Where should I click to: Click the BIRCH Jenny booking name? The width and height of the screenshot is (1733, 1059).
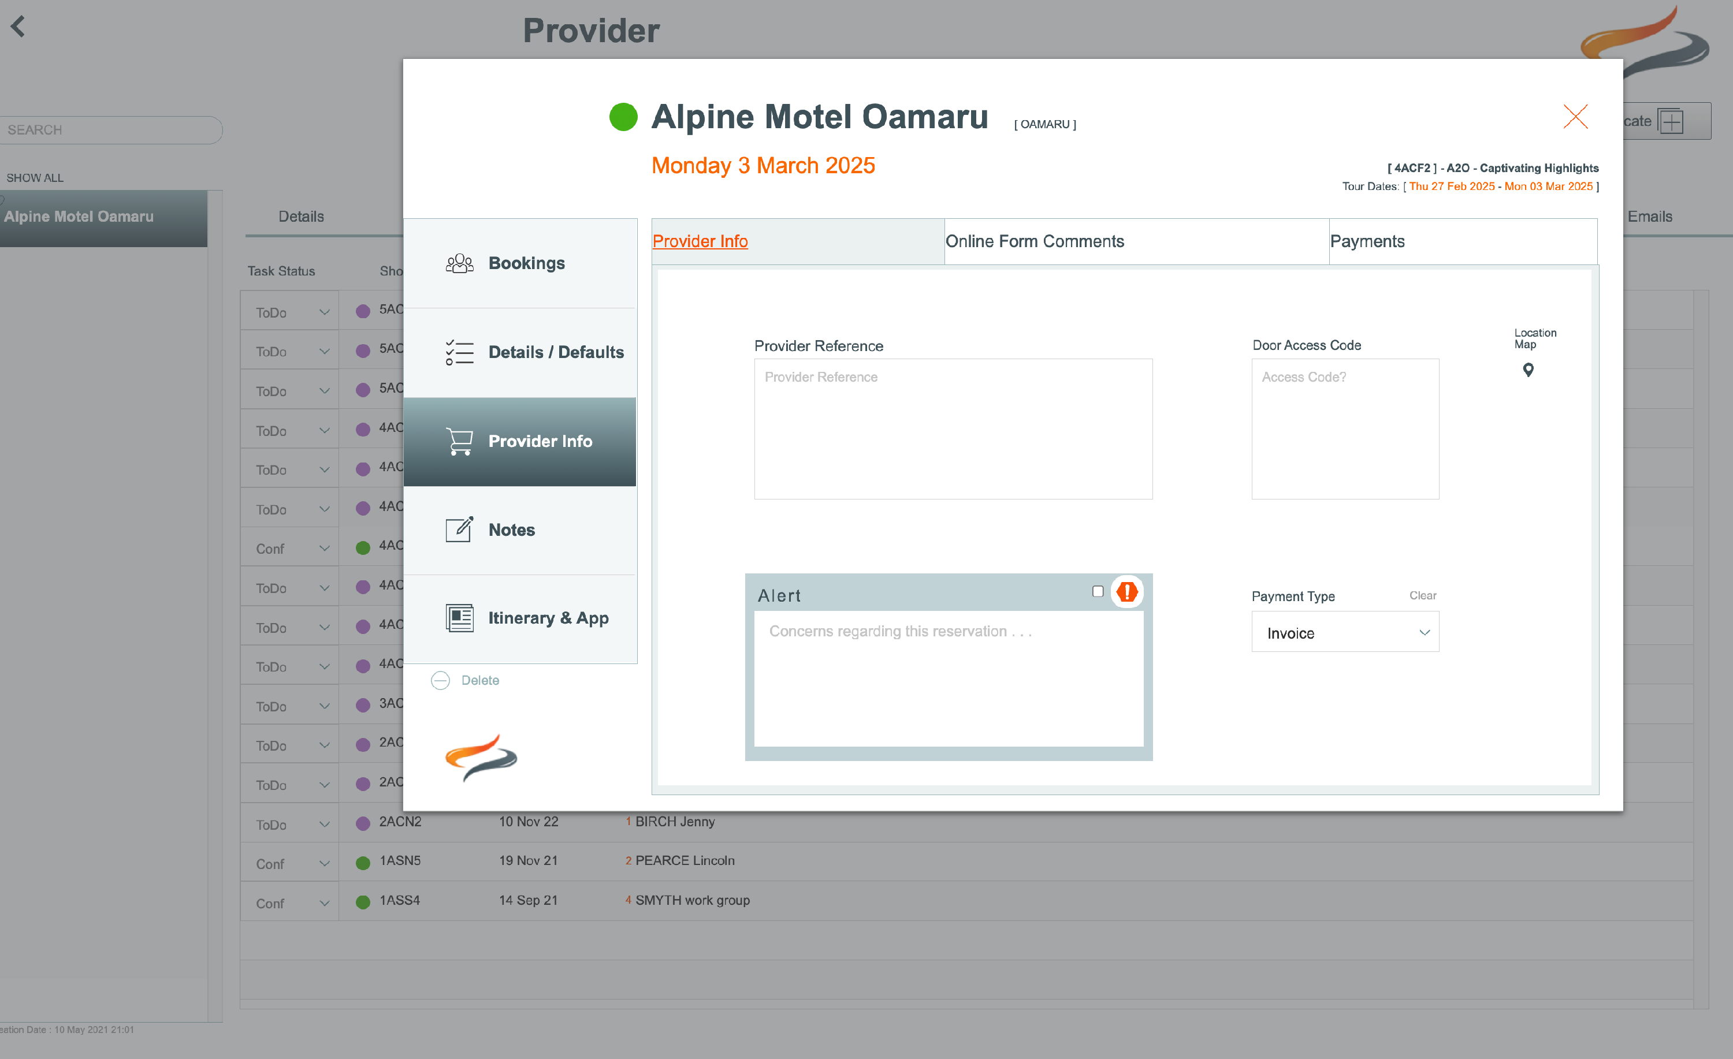point(675,821)
